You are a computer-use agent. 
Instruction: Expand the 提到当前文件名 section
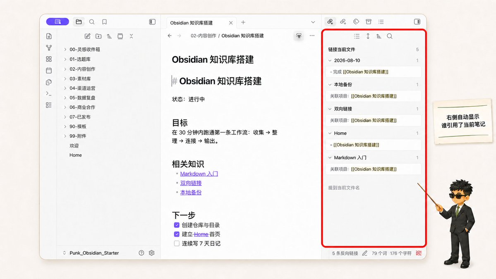point(344,188)
